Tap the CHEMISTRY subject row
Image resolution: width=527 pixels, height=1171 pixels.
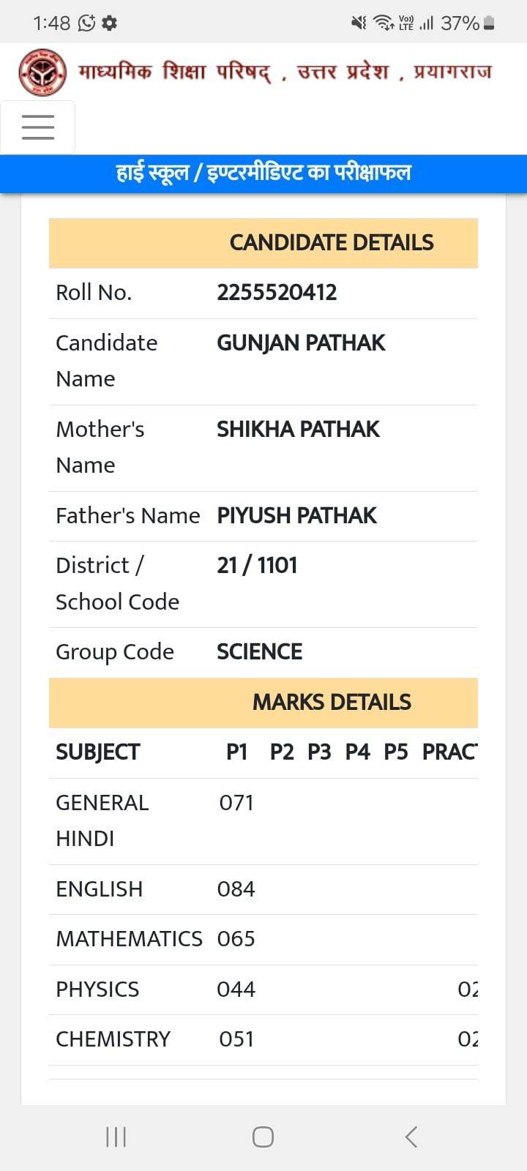click(x=263, y=1040)
